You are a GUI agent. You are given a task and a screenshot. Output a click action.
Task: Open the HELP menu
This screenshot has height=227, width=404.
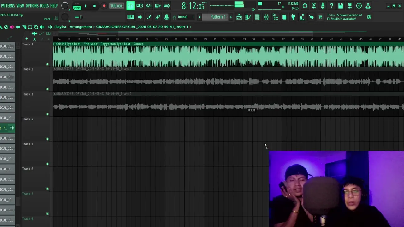54,6
